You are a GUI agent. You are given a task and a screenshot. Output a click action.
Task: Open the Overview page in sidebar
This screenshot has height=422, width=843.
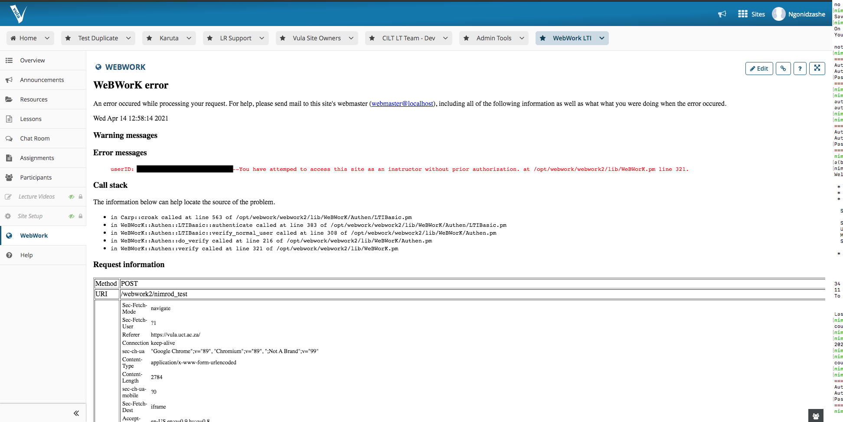(43, 60)
